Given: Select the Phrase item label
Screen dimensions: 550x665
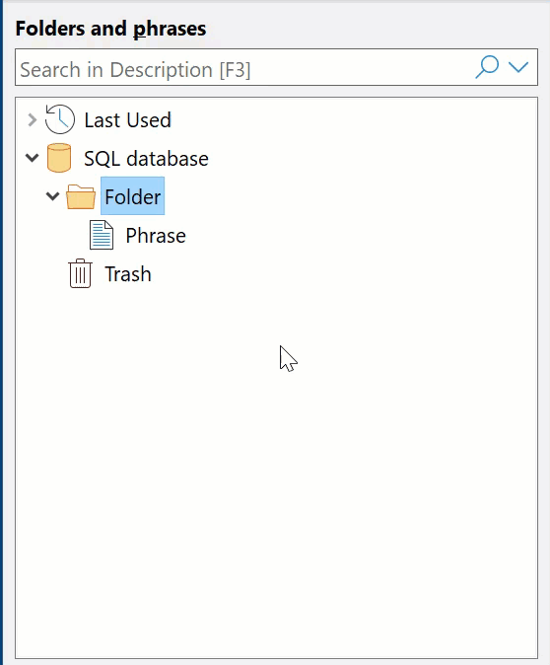Looking at the screenshot, I should pyautogui.click(x=156, y=236).
